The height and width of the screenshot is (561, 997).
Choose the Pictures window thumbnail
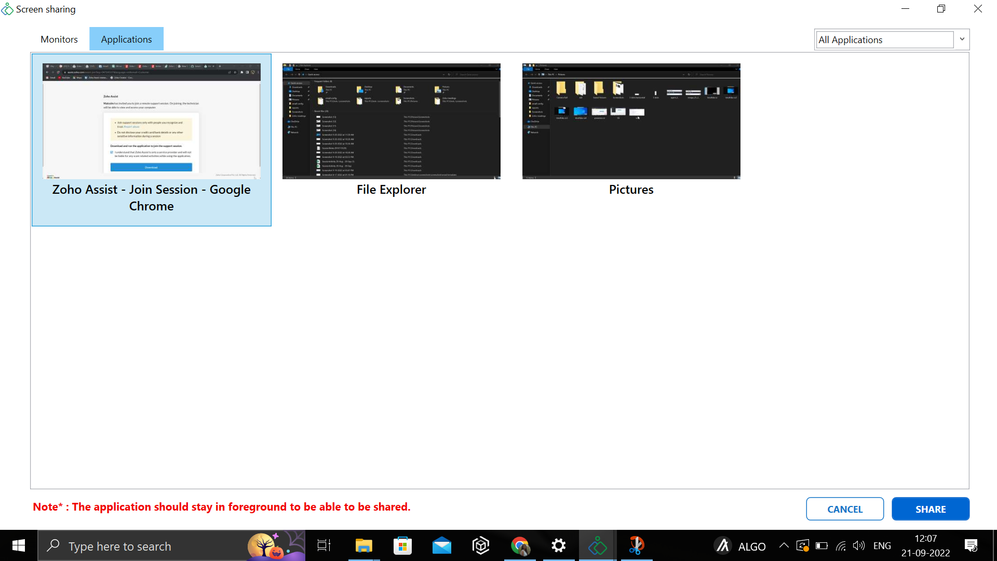[631, 122]
